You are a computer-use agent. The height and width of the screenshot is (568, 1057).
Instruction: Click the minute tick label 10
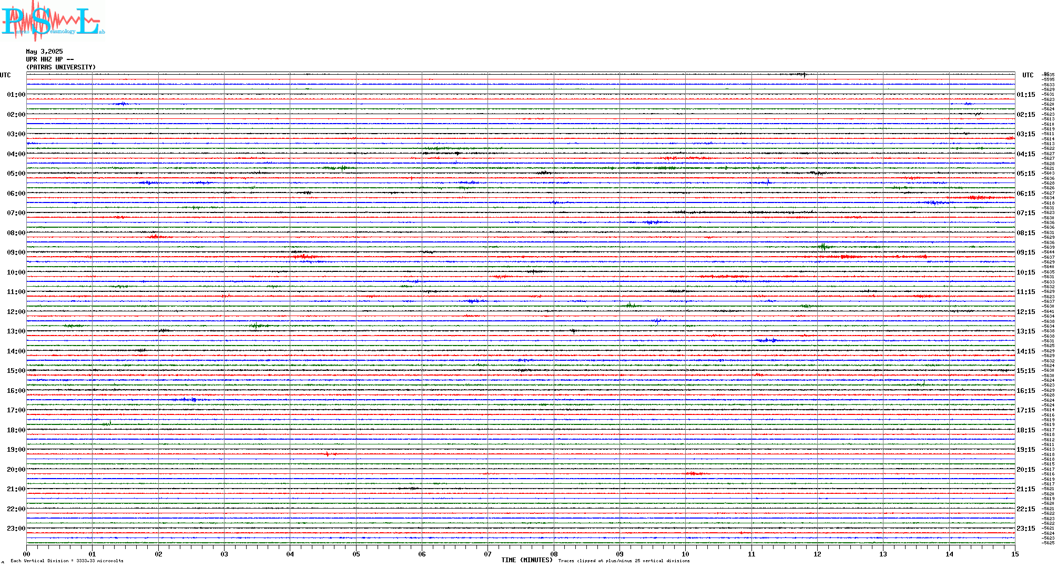[685, 554]
